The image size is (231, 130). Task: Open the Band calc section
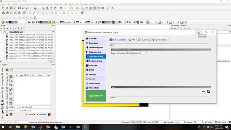(96, 65)
